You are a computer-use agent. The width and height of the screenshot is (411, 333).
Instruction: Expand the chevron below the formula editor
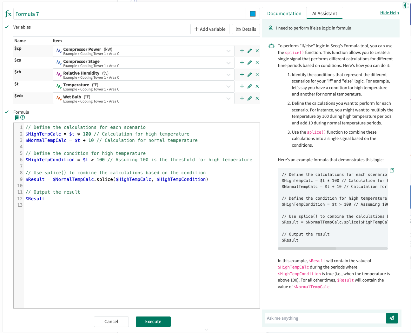click(207, 330)
